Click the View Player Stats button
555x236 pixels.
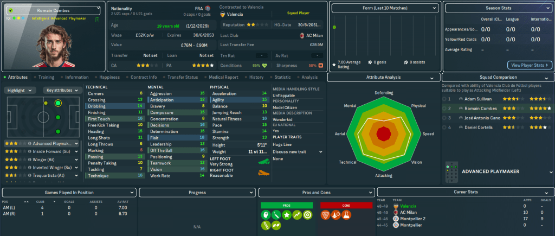point(530,65)
